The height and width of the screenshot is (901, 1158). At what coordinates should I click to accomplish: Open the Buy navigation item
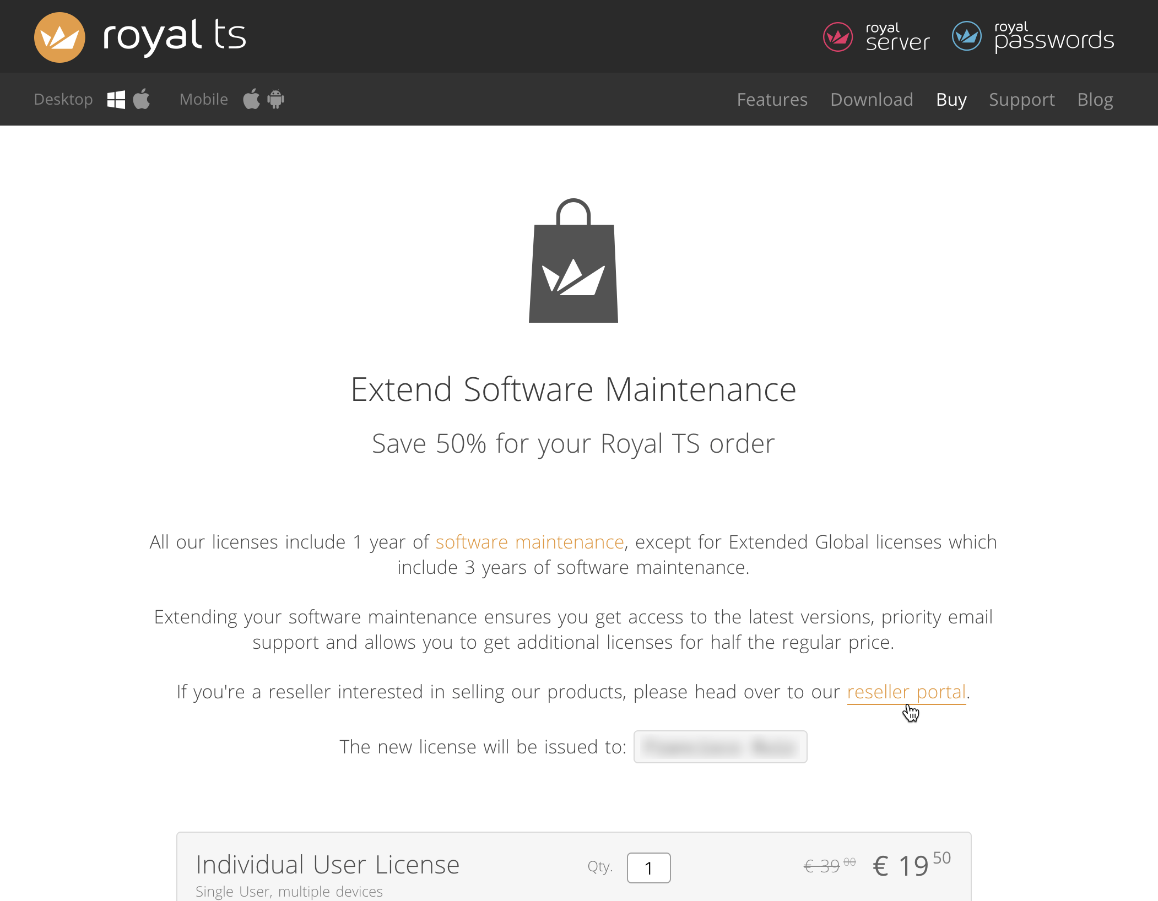coord(951,100)
